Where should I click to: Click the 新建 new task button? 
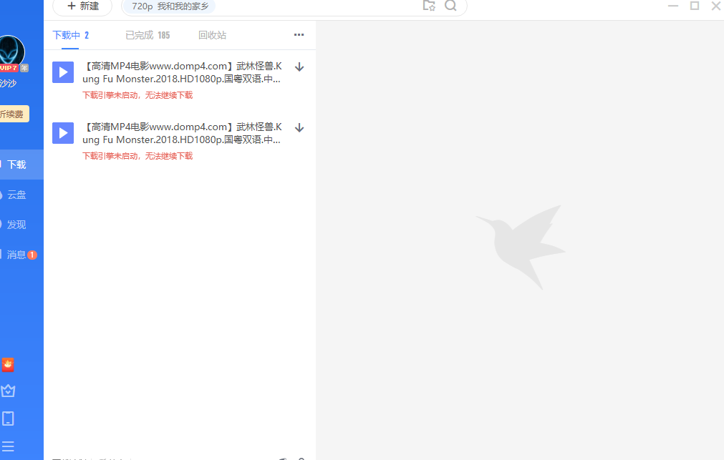click(x=82, y=6)
